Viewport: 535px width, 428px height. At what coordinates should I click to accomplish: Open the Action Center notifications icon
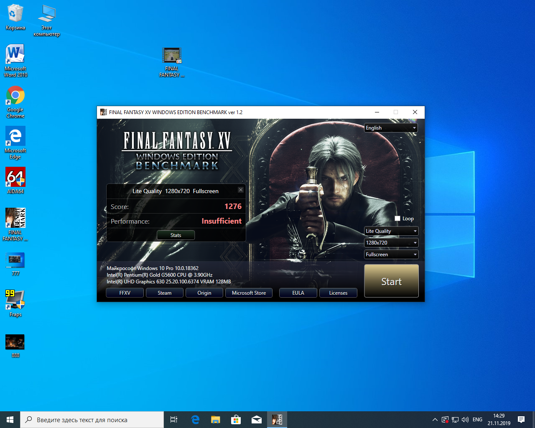coord(521,420)
